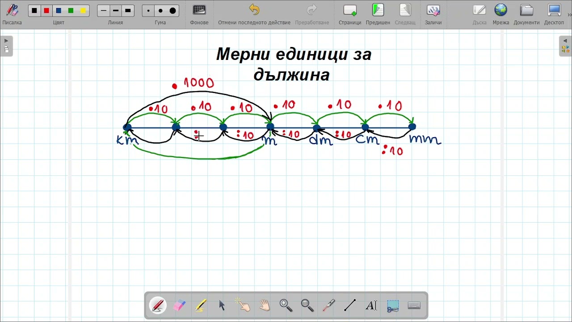Choose the black color swatch
This screenshot has width=572, height=322.
(x=34, y=11)
